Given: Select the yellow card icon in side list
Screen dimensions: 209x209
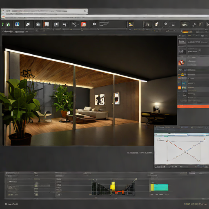Looking at the screenshot, I should pyautogui.click(x=182, y=74).
